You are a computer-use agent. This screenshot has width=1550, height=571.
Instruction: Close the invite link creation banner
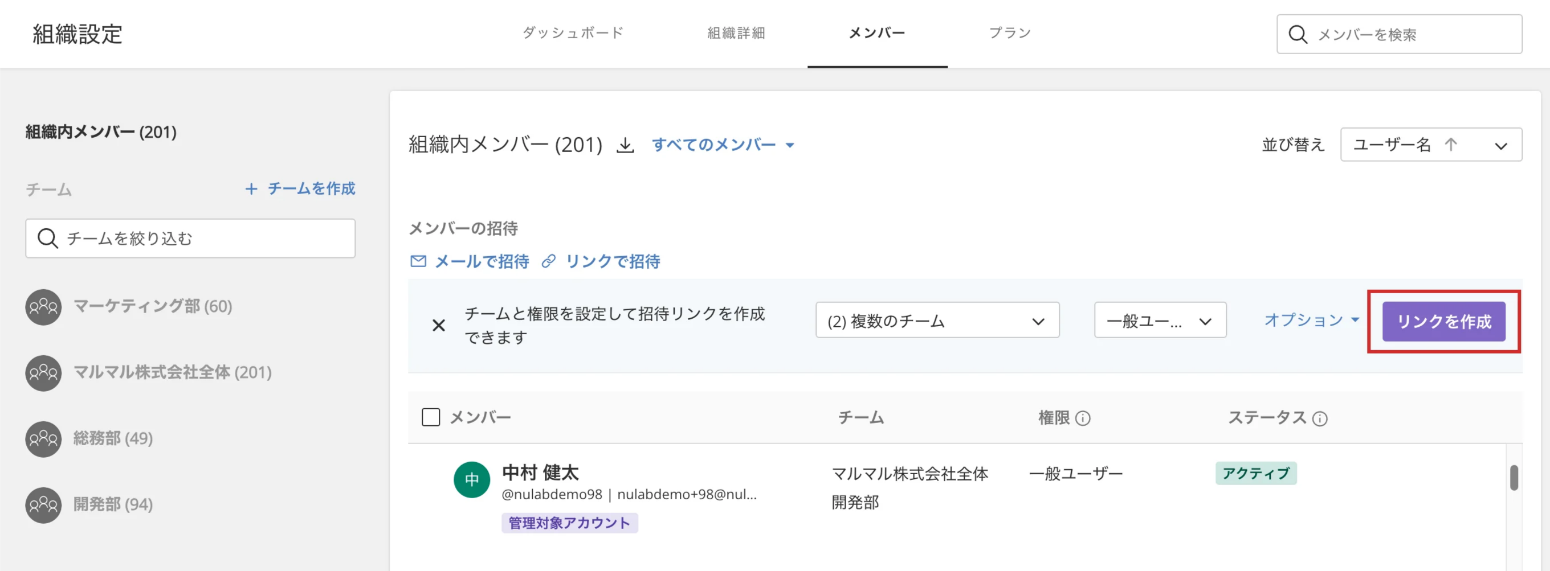point(439,325)
